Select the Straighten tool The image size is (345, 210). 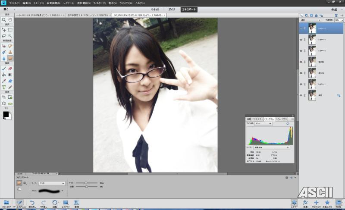coord(10,103)
